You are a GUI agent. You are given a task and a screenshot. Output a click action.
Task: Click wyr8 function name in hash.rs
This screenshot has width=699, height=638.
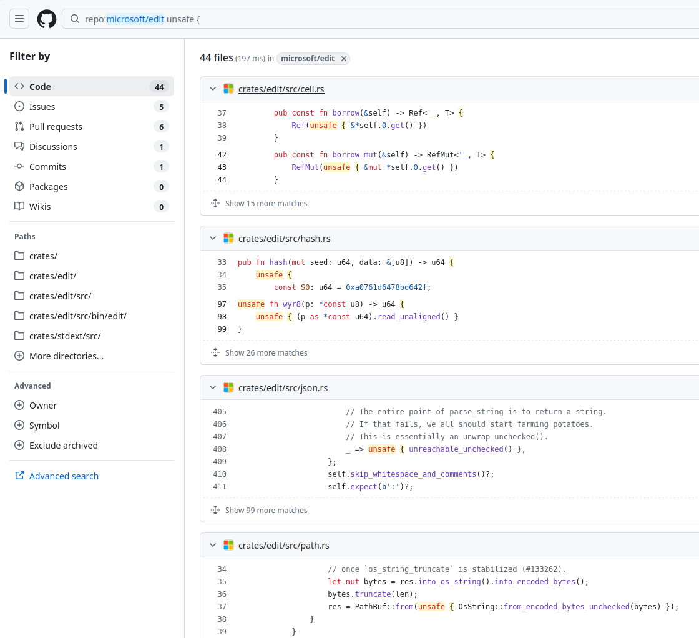(291, 304)
